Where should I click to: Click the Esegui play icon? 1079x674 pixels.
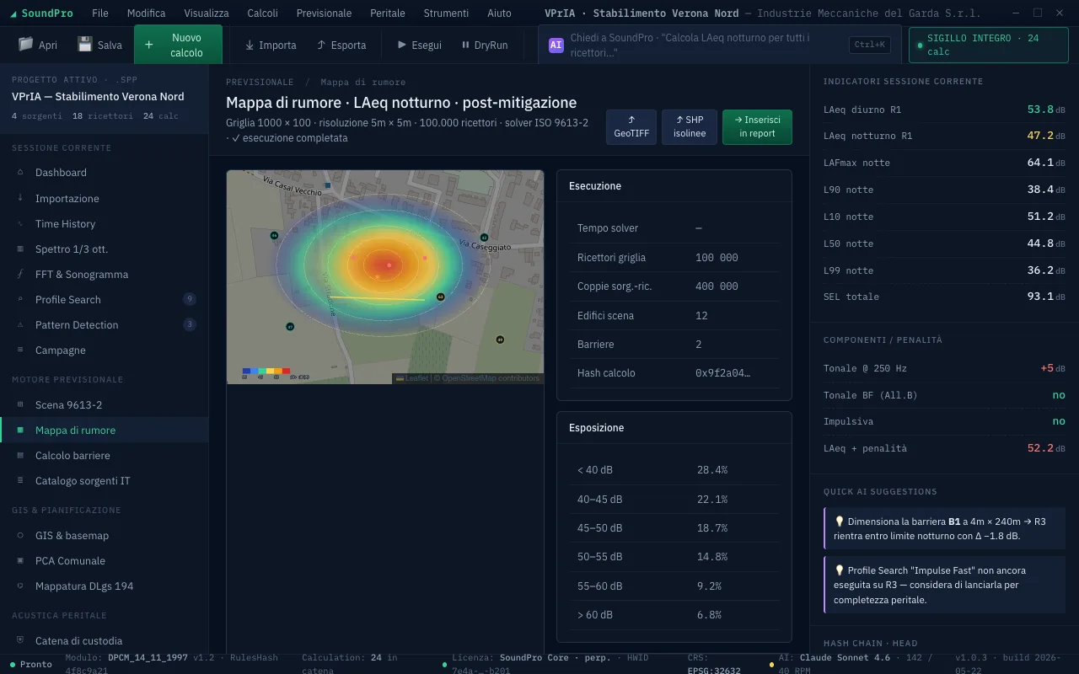coord(402,45)
